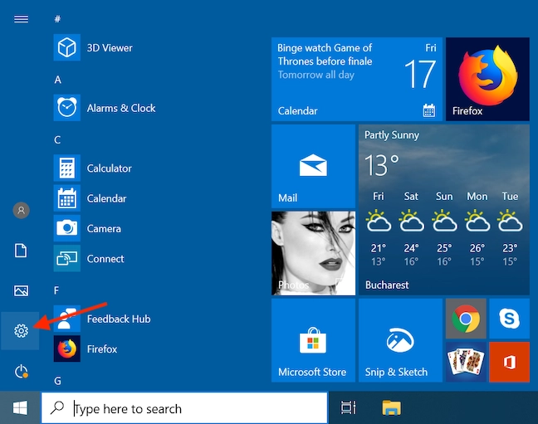
Task: Open the Connect app
Action: point(89,258)
